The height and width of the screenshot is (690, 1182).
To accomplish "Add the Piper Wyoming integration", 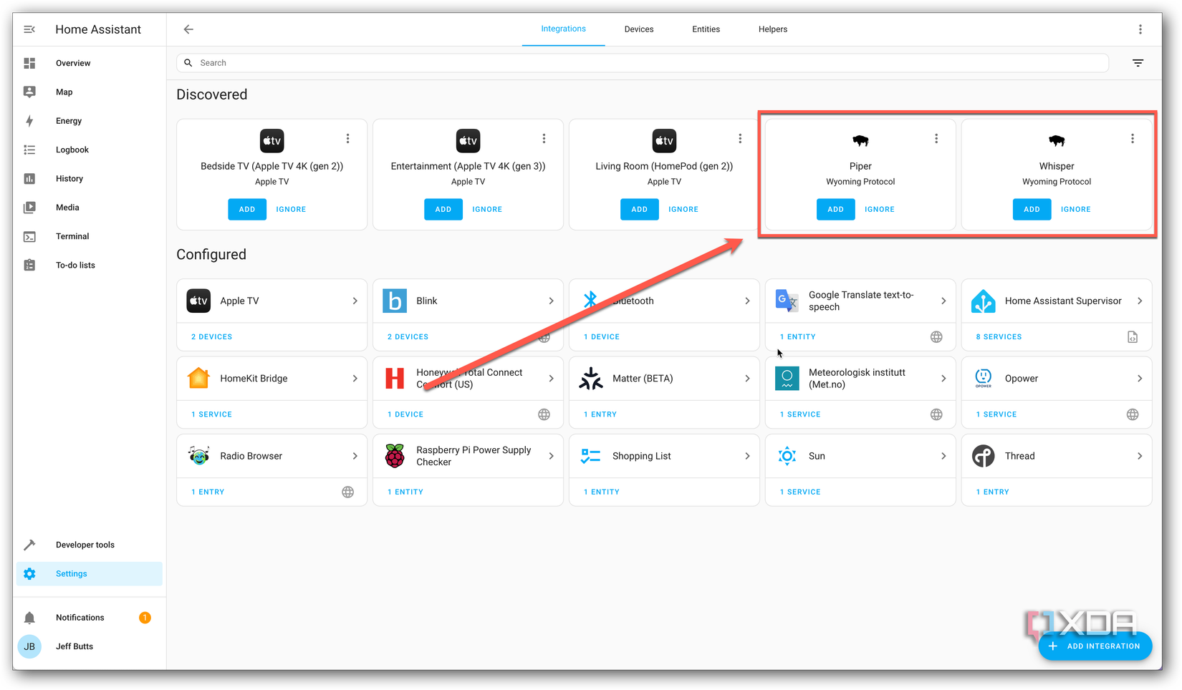I will point(835,209).
